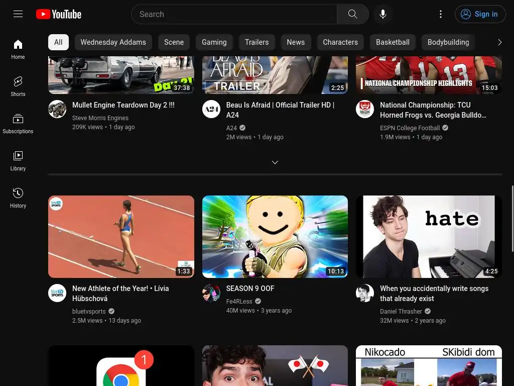The image size is (514, 386).
Task: Select the All filter chip
Action: [58, 42]
